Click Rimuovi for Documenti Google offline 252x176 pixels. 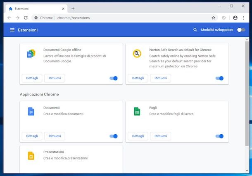[55, 78]
